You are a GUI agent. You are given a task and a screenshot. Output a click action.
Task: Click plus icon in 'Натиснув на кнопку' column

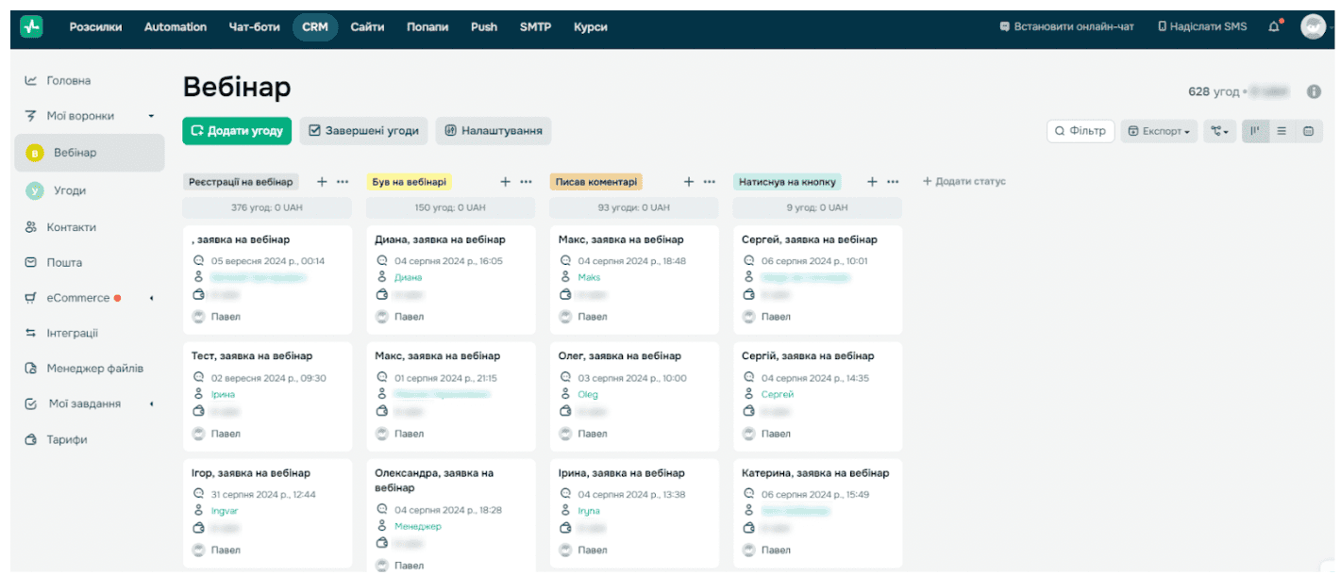pyautogui.click(x=872, y=182)
